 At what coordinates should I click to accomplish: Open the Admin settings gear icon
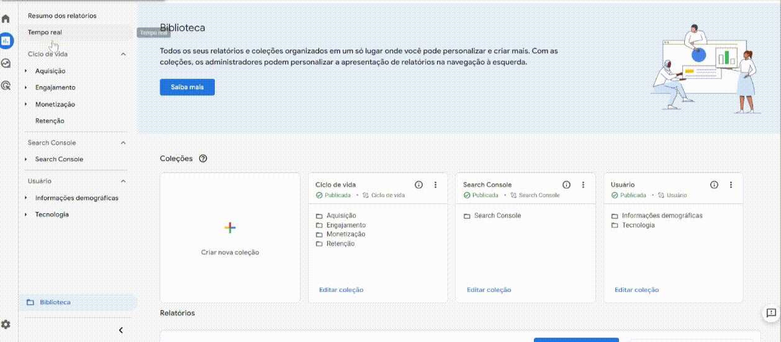(6, 324)
